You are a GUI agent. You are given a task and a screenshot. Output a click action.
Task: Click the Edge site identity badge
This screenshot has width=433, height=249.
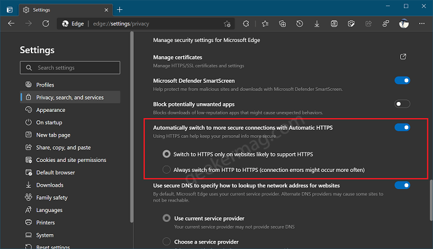click(x=73, y=23)
